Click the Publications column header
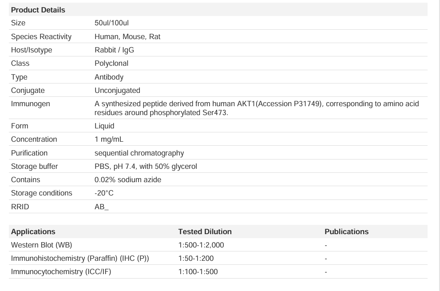The height and width of the screenshot is (291, 440). point(347,232)
